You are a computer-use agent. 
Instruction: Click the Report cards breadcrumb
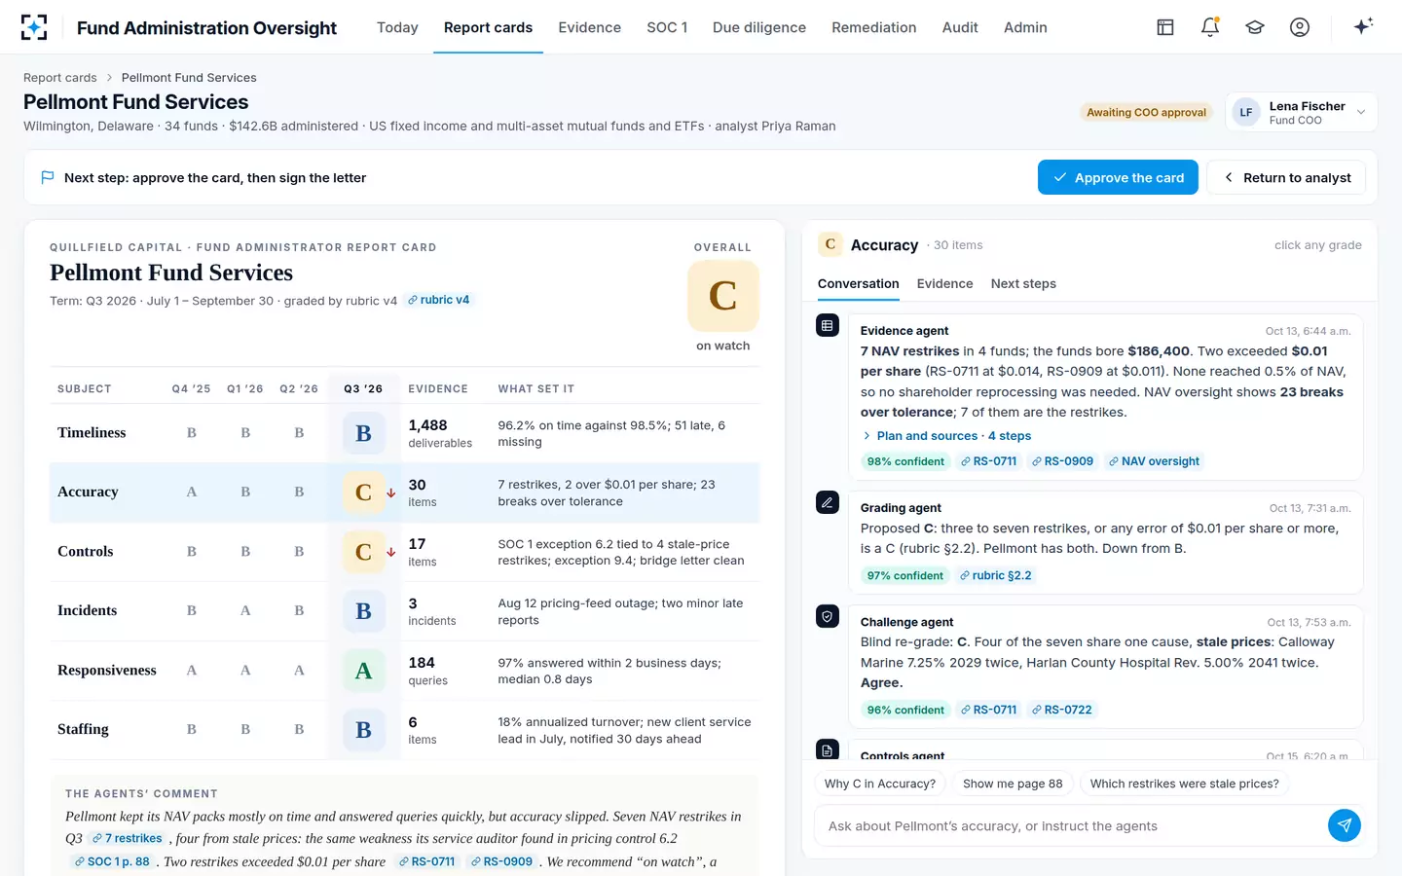click(60, 78)
